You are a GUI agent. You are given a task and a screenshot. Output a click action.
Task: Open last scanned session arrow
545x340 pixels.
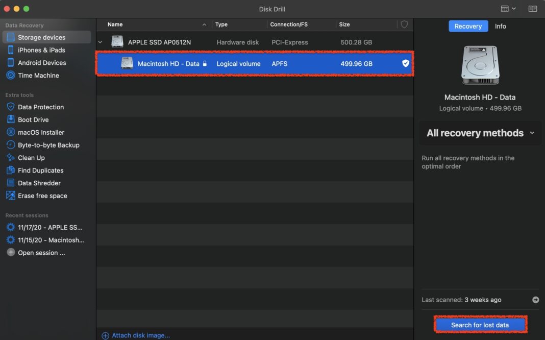click(x=535, y=300)
